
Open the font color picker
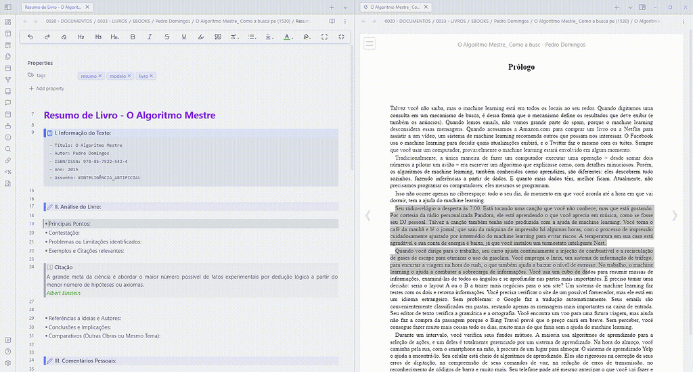click(x=288, y=37)
